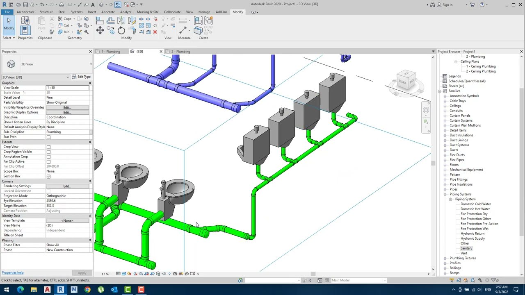Toggle the Crop Region Visible checkbox
525x295 pixels.
(x=48, y=152)
